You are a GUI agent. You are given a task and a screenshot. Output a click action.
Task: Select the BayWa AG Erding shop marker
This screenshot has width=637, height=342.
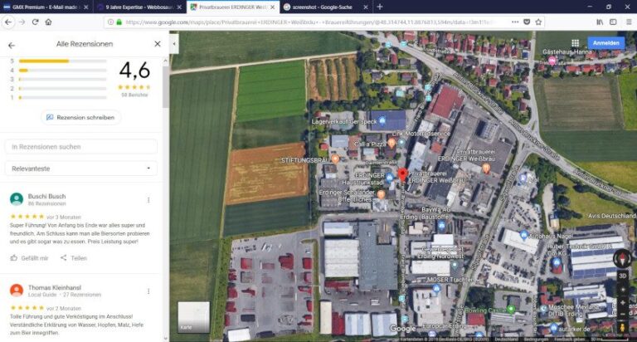click(x=442, y=225)
